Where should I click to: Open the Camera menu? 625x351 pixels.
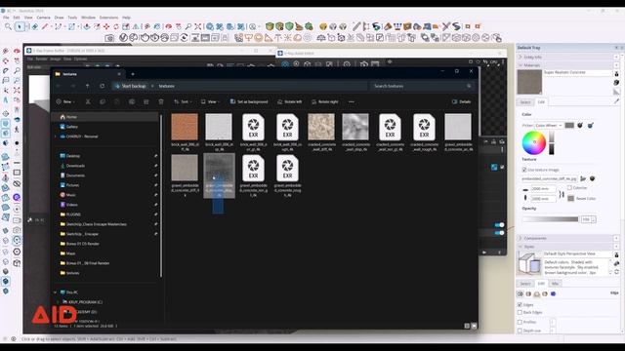pos(43,18)
